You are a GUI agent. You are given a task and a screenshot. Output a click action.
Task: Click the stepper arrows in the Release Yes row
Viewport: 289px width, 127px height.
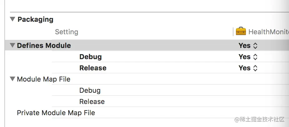[255, 68]
